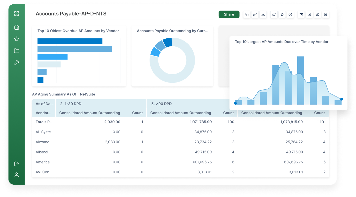This screenshot has width=356, height=197.
Task: Open the folder section in the sidebar
Action: pyautogui.click(x=17, y=51)
